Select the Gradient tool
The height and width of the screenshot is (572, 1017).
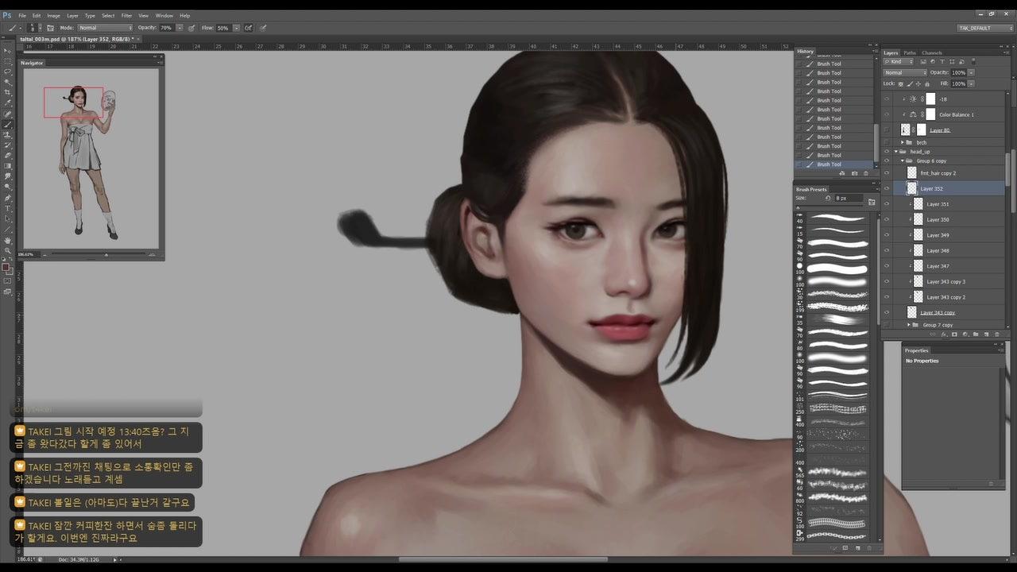point(8,166)
